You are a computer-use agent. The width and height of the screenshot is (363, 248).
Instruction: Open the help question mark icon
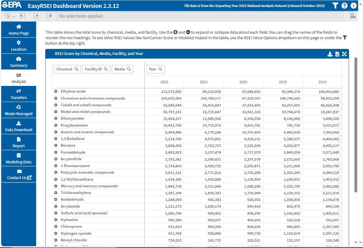pos(344,5)
